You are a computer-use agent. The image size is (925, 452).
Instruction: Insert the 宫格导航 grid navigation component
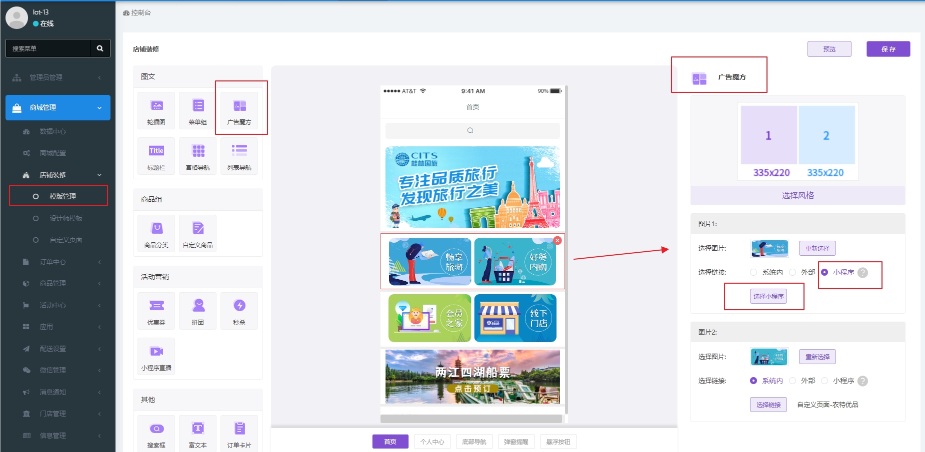198,156
